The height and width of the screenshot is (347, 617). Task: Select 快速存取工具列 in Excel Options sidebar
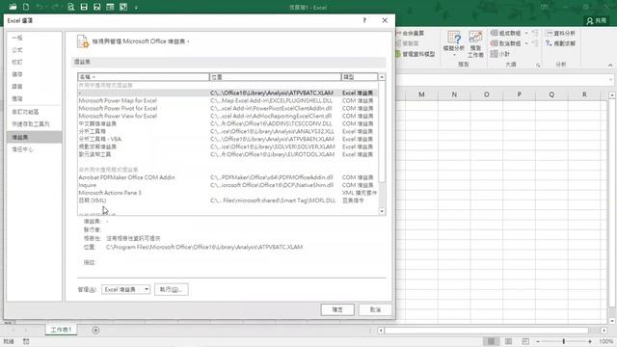tap(35, 124)
